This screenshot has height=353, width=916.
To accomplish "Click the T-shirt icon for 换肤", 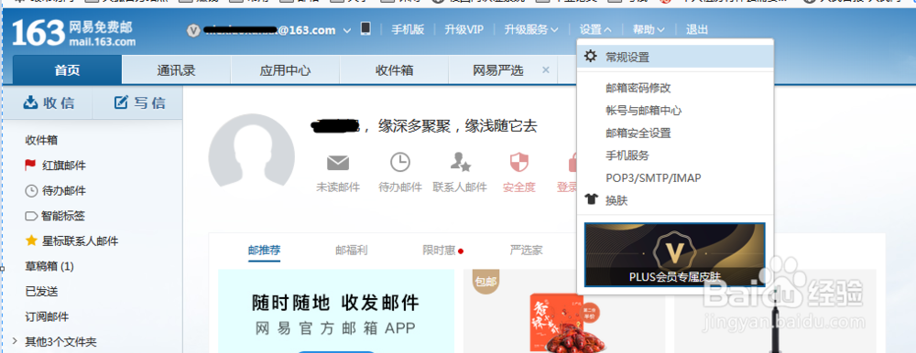I will pyautogui.click(x=592, y=199).
